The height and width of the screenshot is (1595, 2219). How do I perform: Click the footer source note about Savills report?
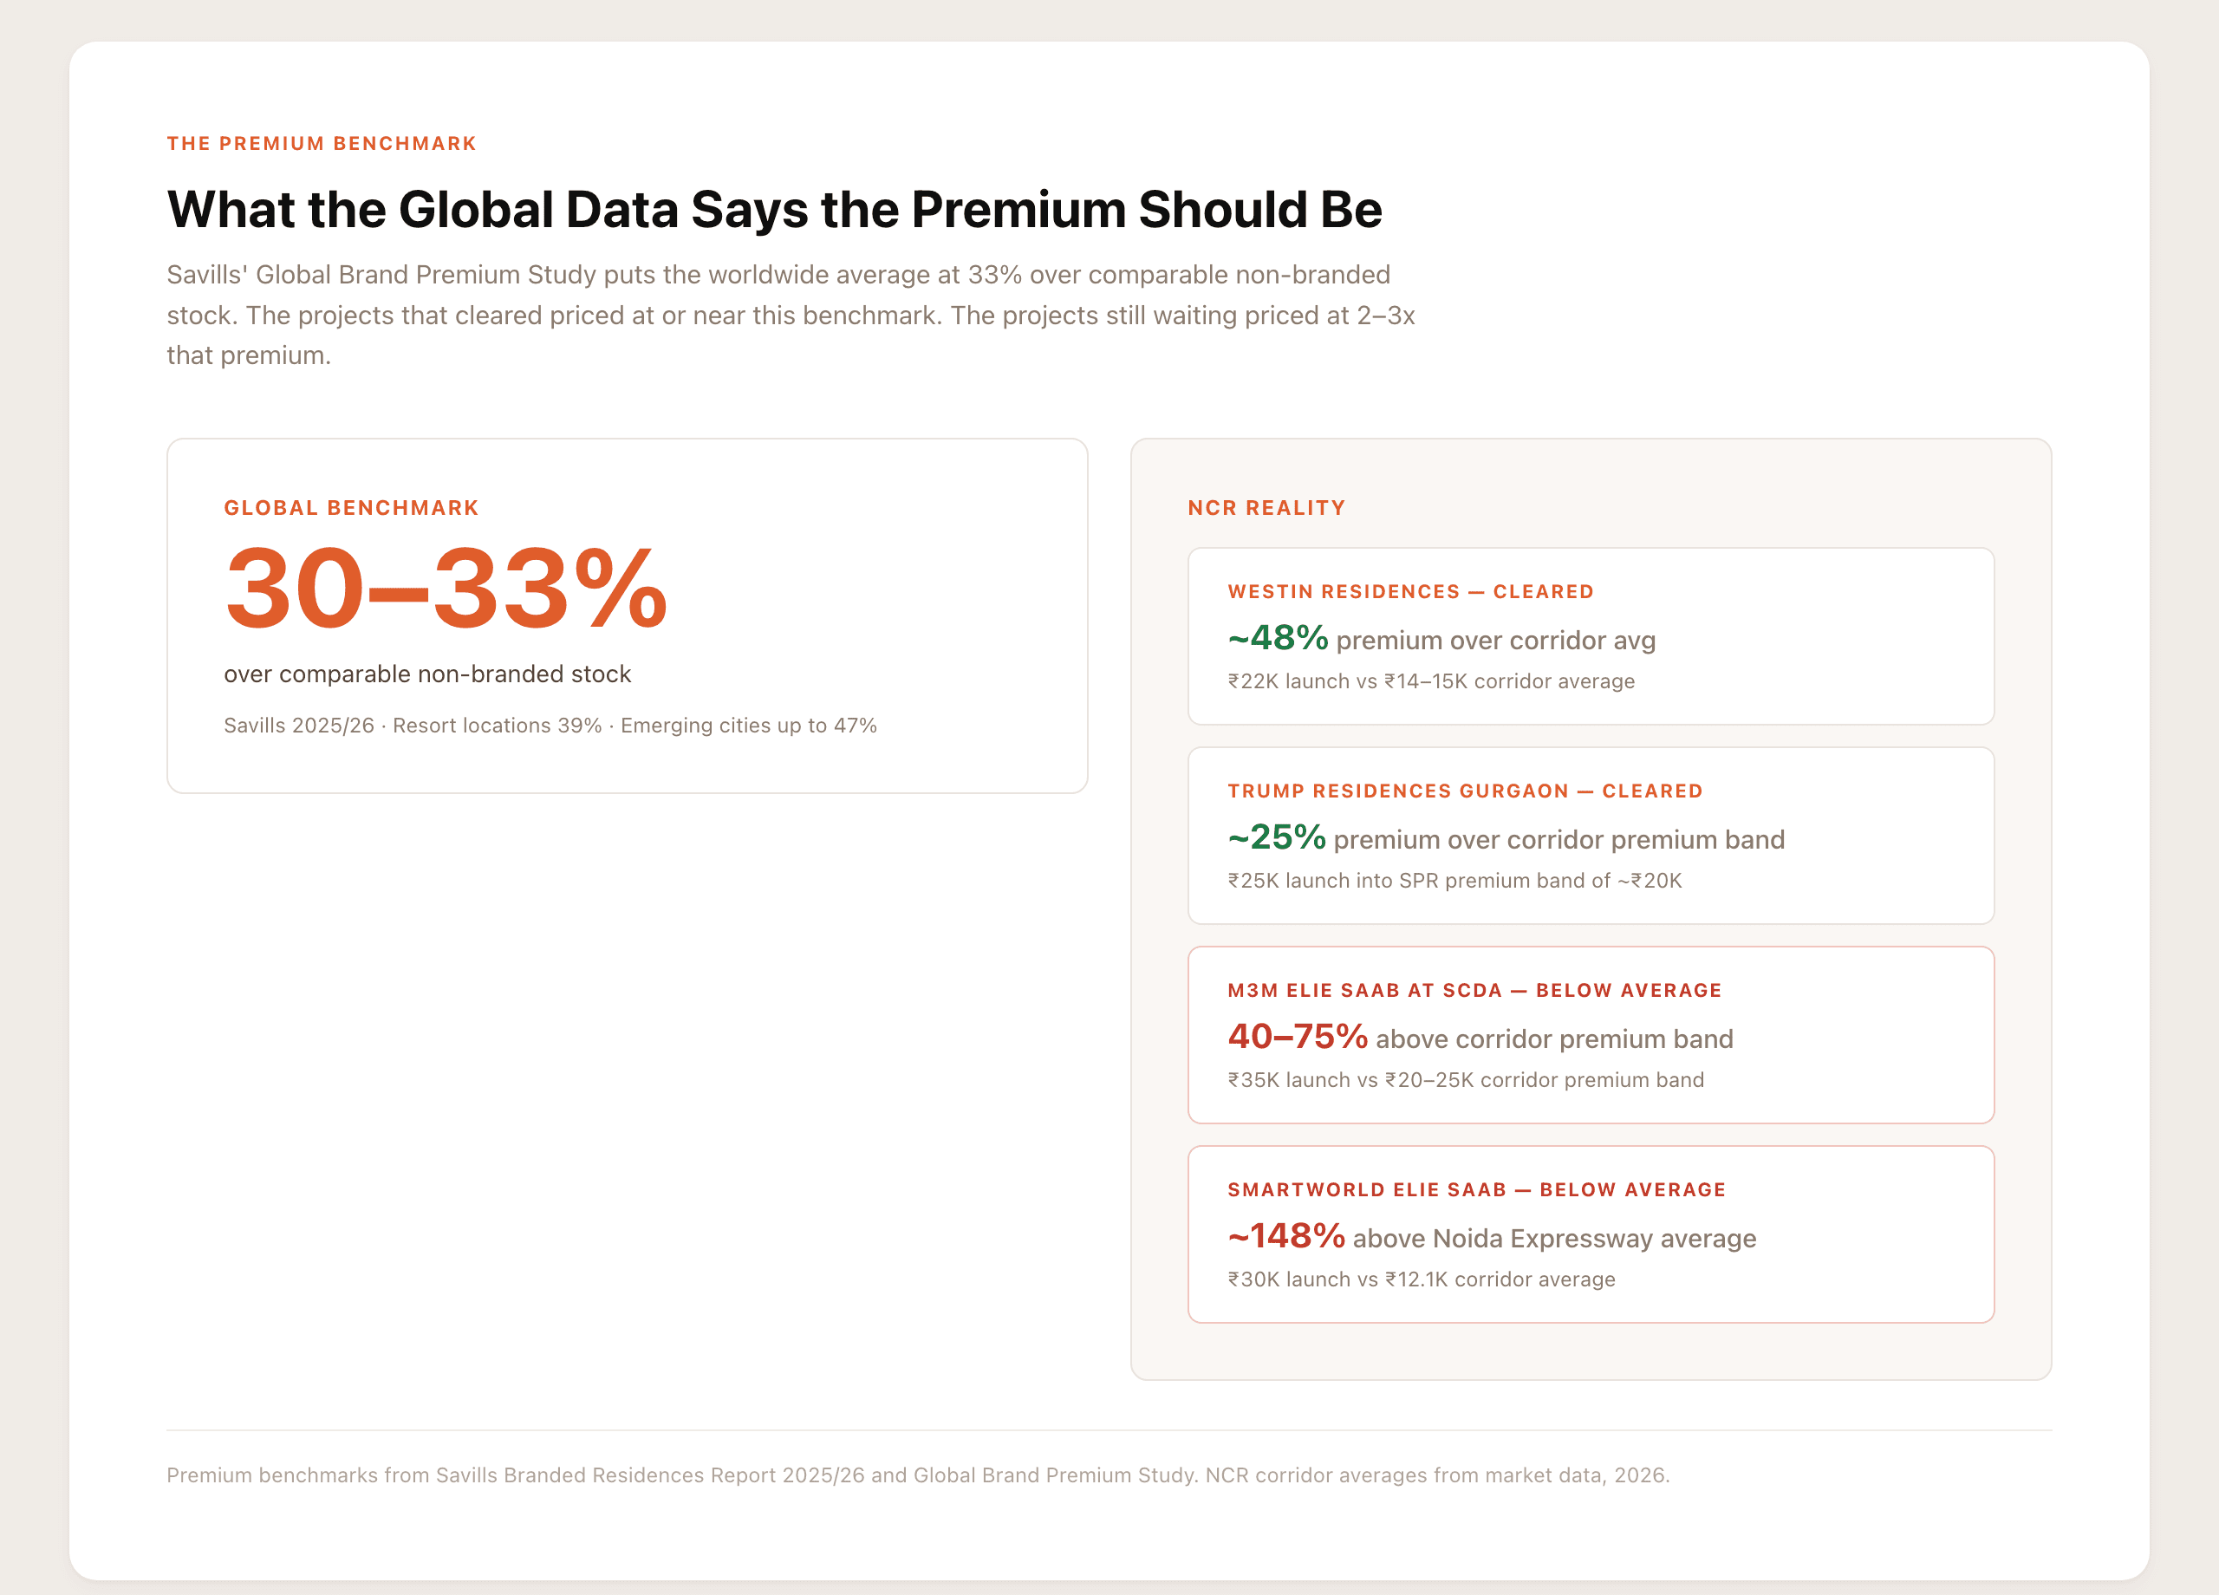pos(918,1475)
